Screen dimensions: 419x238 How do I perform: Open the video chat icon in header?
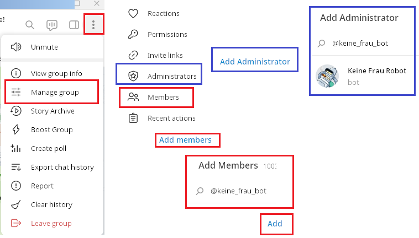(52, 25)
